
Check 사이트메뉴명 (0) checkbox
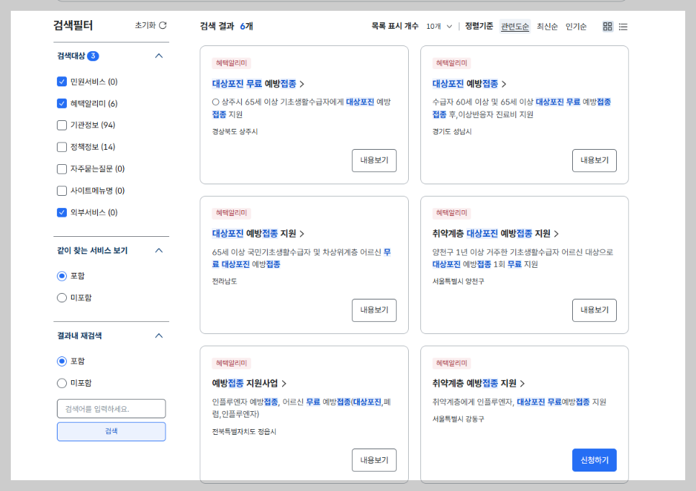pyautogui.click(x=62, y=191)
